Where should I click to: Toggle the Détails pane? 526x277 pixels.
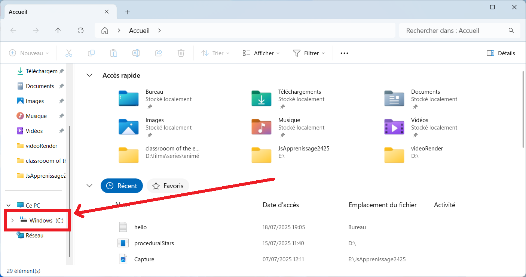501,53
